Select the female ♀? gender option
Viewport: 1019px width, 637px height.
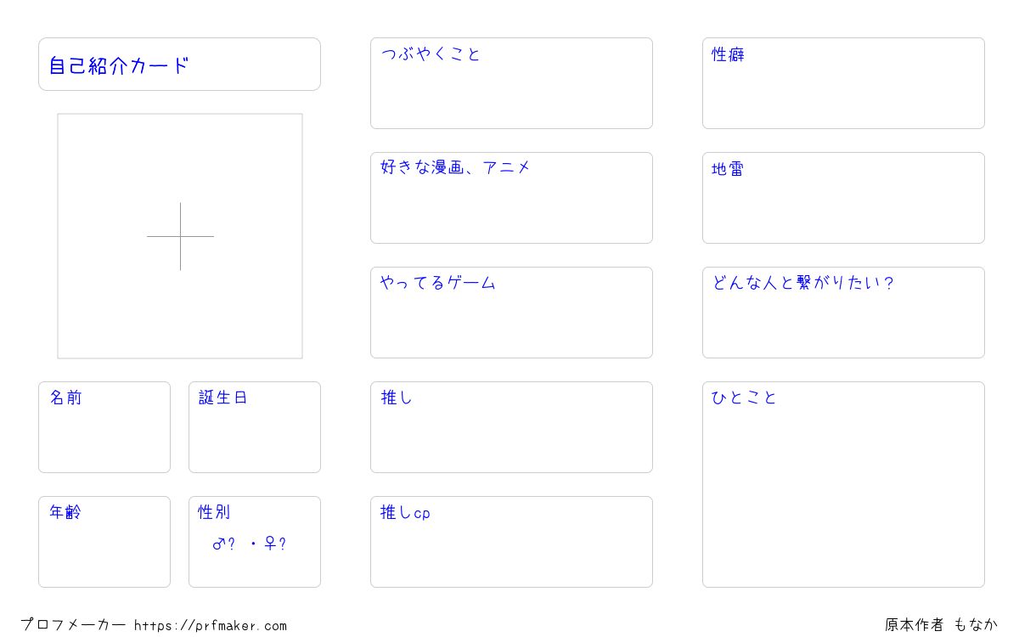(x=274, y=544)
